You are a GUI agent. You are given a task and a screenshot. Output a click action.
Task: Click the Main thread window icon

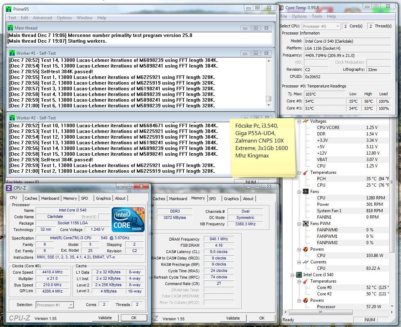(x=10, y=28)
